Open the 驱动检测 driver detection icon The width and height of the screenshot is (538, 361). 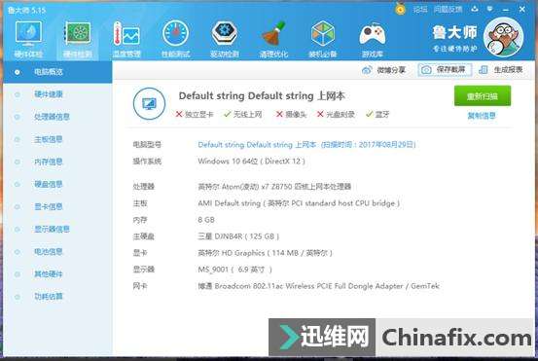[x=225, y=34]
